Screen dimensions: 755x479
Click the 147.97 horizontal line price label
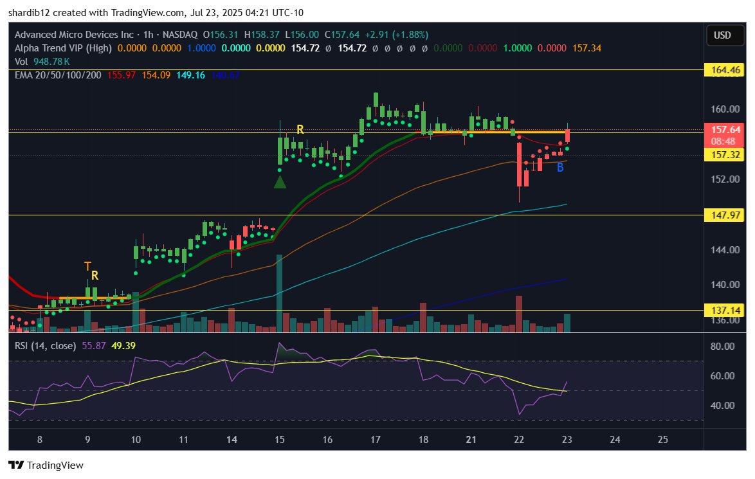coord(725,215)
